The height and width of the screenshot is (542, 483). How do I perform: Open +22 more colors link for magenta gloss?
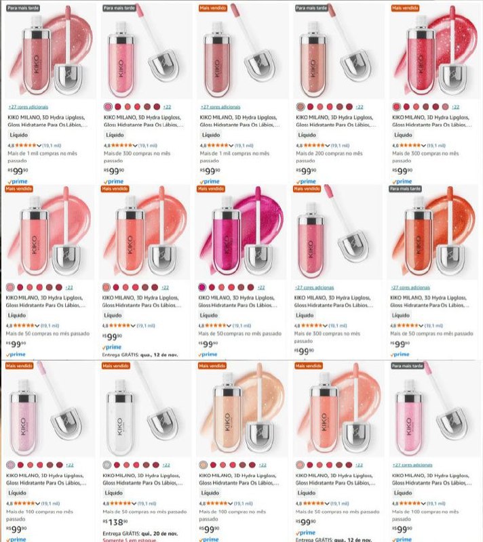tap(261, 287)
